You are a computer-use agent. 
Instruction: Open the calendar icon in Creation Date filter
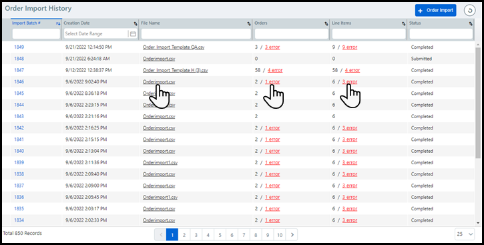(133, 34)
